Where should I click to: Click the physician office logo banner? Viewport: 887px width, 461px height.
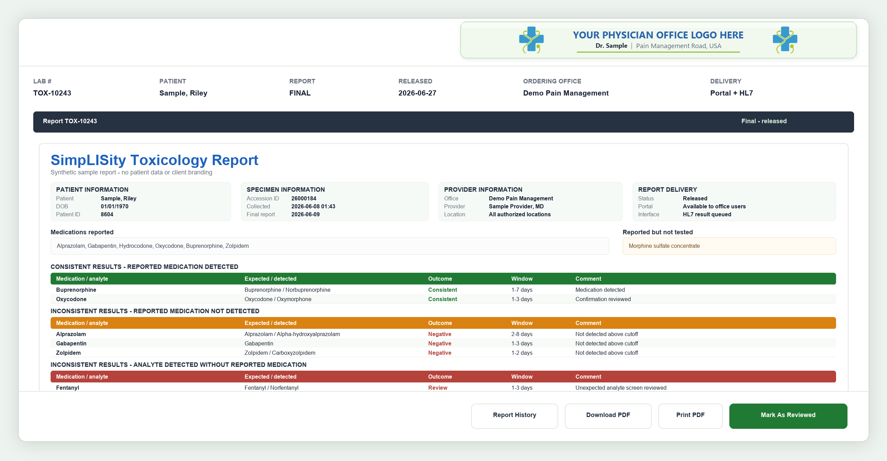[658, 40]
